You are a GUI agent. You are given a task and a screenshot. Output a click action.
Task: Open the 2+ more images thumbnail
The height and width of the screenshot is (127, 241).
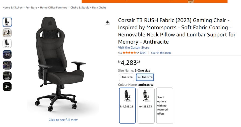coord(7,87)
